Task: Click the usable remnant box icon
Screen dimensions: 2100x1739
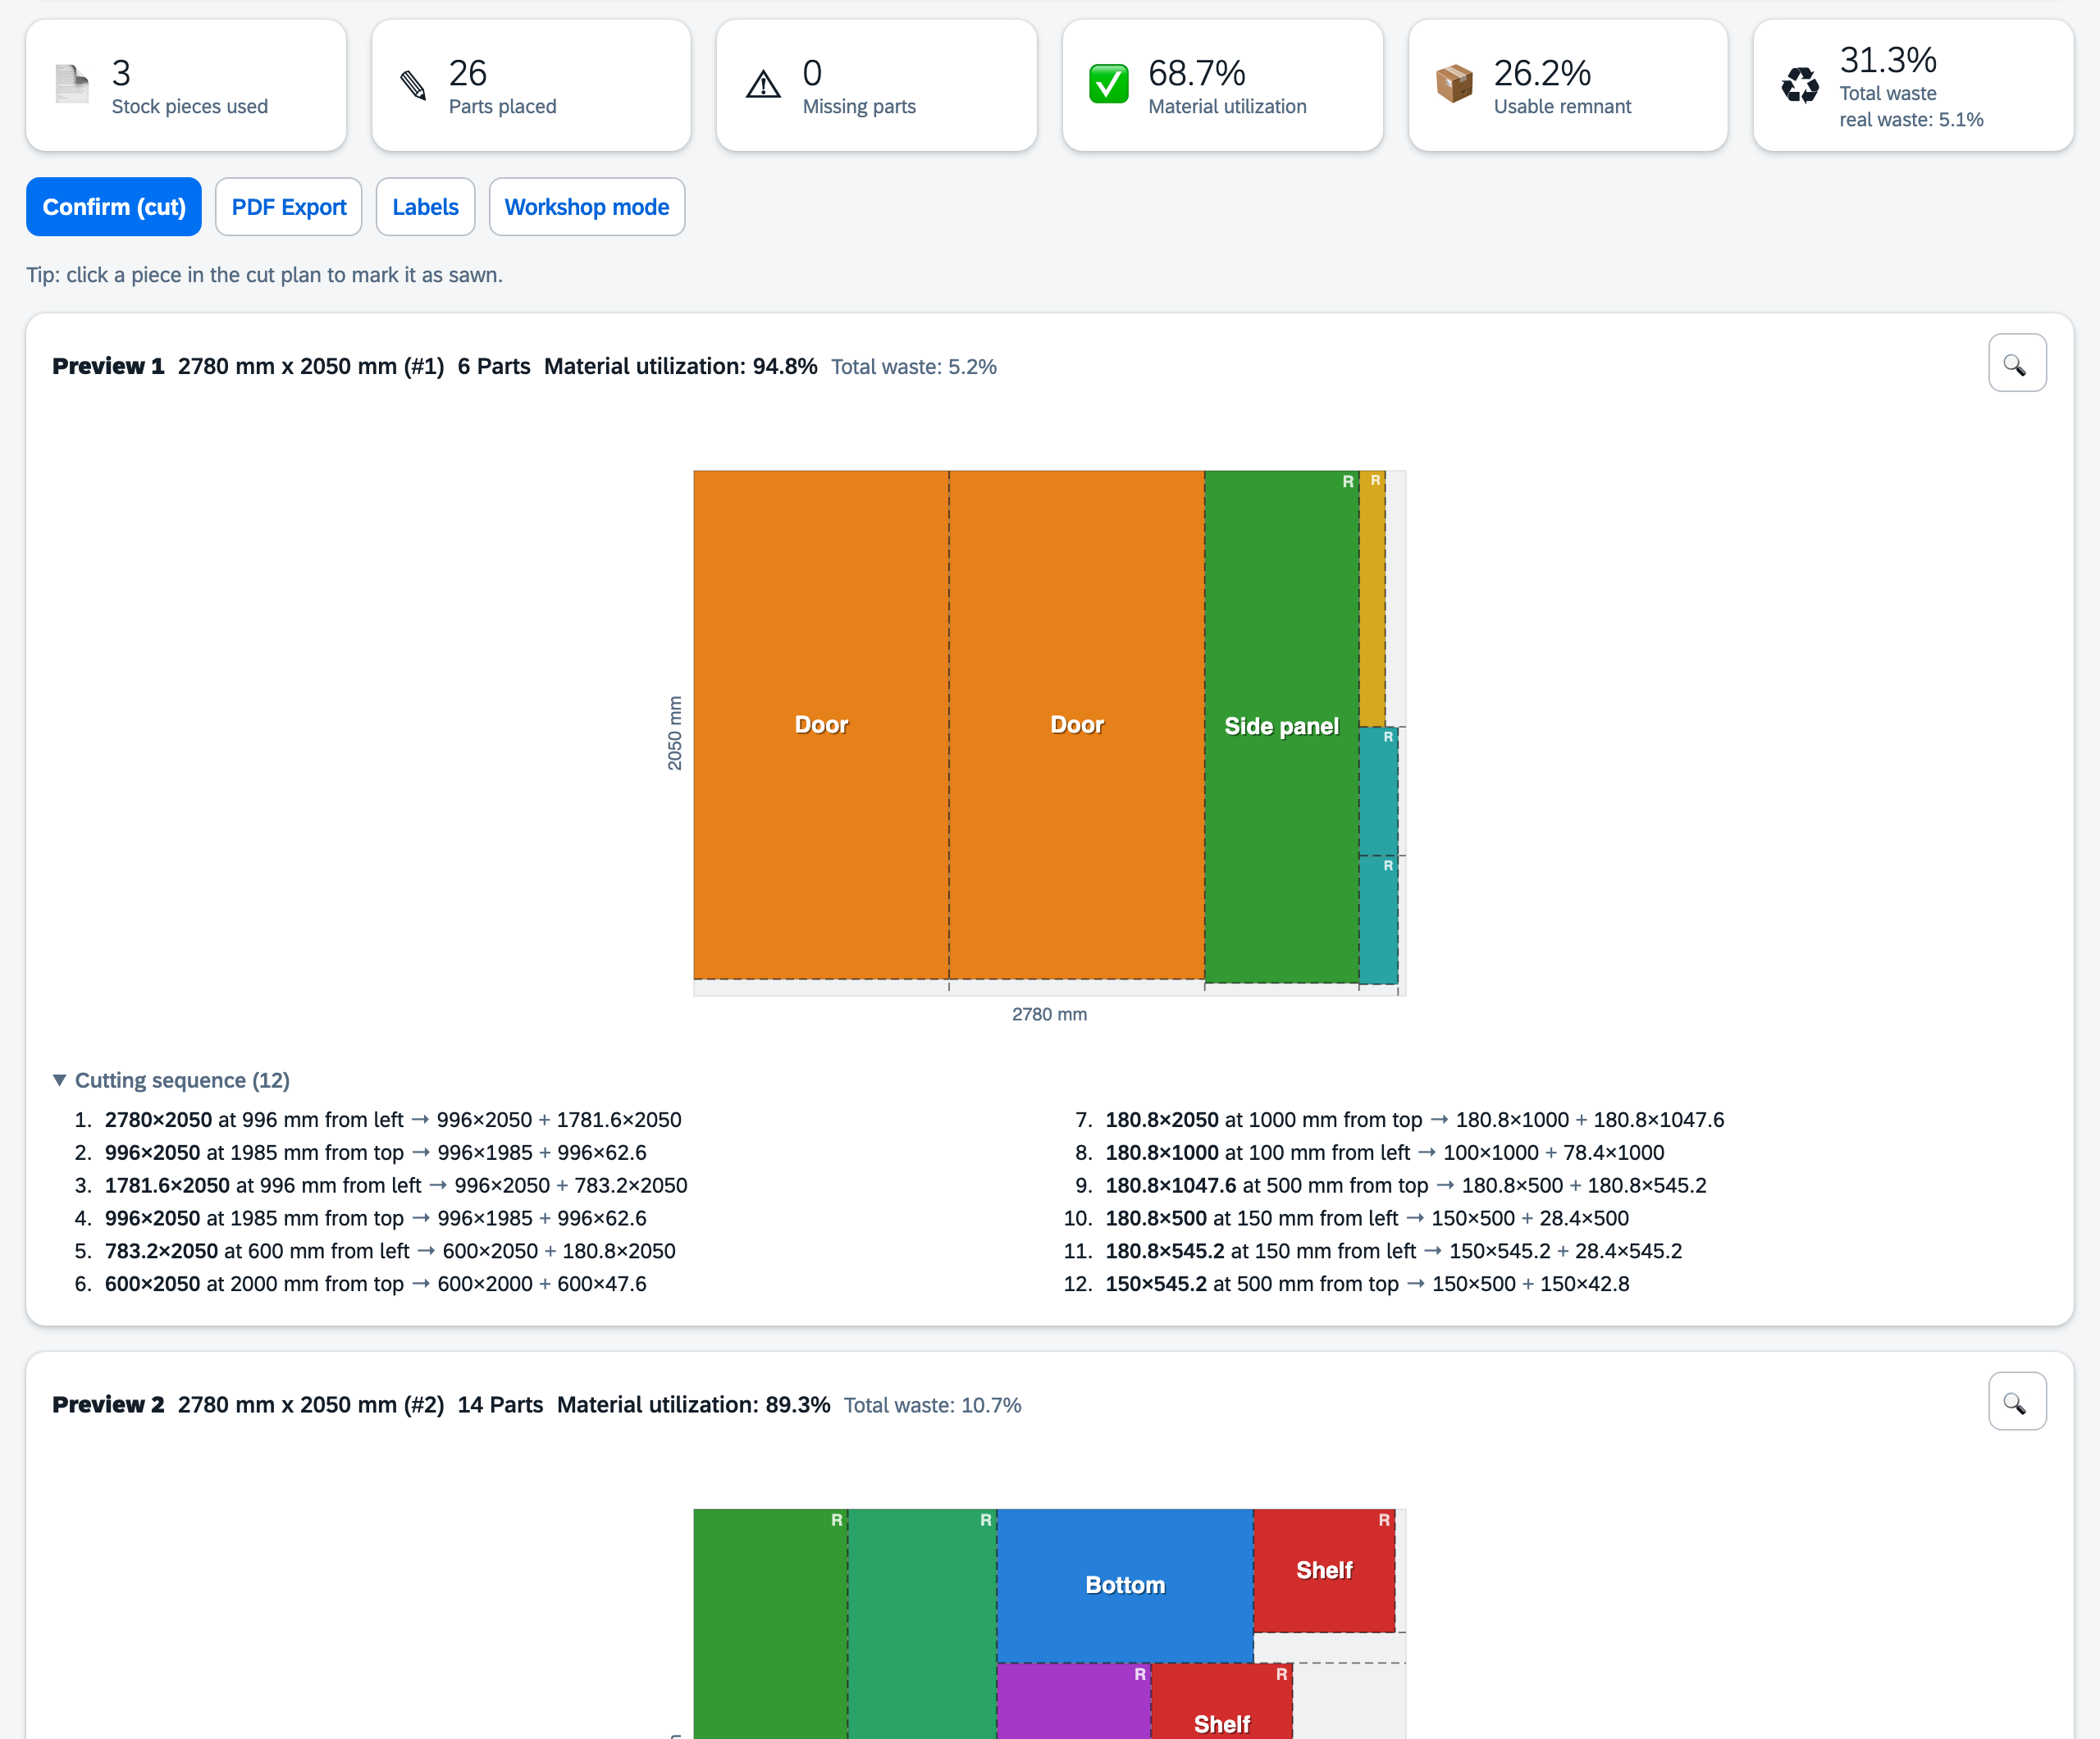Action: pyautogui.click(x=1454, y=84)
